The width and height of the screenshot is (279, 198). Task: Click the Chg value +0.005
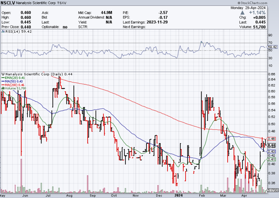coord(259,17)
